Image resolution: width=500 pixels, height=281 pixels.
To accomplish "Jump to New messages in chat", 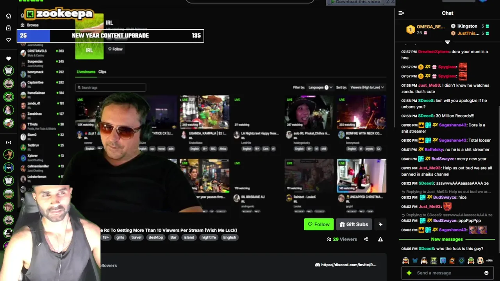I will point(447,239).
